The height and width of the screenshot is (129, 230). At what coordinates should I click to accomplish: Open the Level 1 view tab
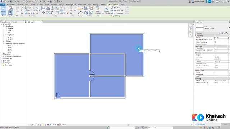pyautogui.click(x=33, y=22)
